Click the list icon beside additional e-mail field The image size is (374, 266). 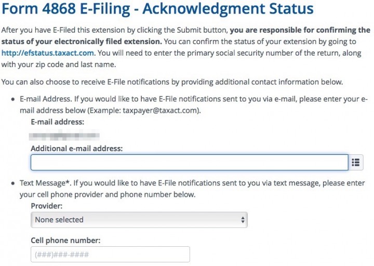pos(356,163)
